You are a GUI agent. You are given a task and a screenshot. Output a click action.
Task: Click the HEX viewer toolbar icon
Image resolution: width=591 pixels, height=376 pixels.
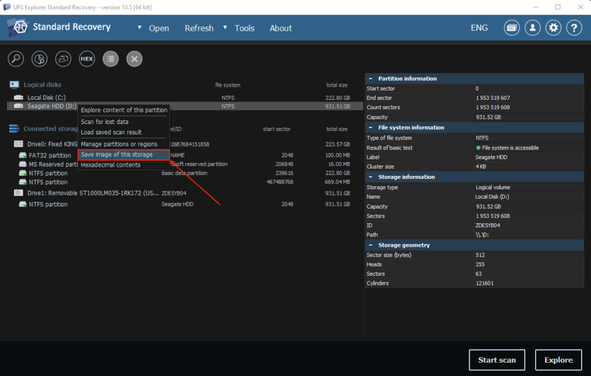[x=87, y=58]
